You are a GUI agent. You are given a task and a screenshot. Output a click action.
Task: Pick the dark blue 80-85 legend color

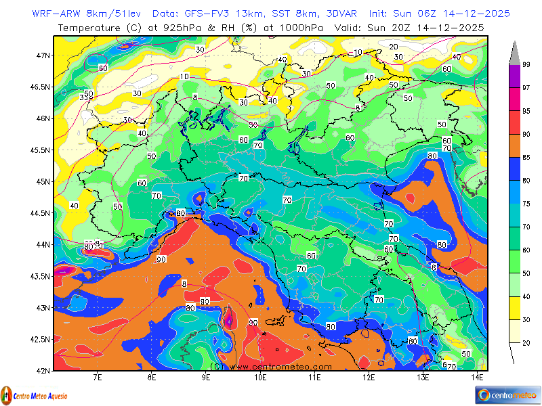pyautogui.click(x=514, y=168)
